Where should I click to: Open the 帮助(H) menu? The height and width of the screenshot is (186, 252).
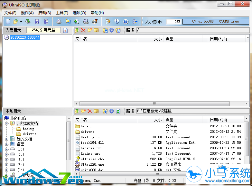pyautogui.click(x=97, y=13)
